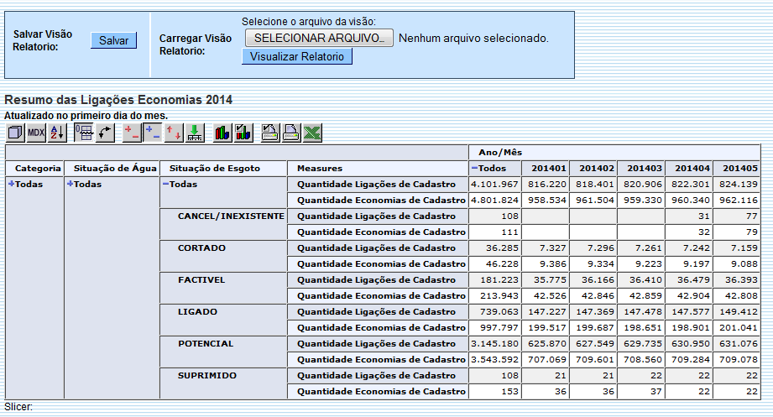Open the chart configuration icon
773x417 pixels.
coord(243,133)
